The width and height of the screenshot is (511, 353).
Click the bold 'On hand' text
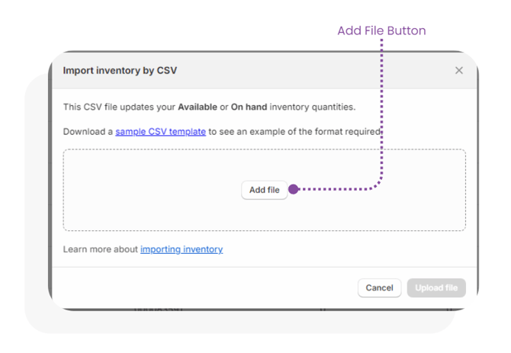coord(249,107)
